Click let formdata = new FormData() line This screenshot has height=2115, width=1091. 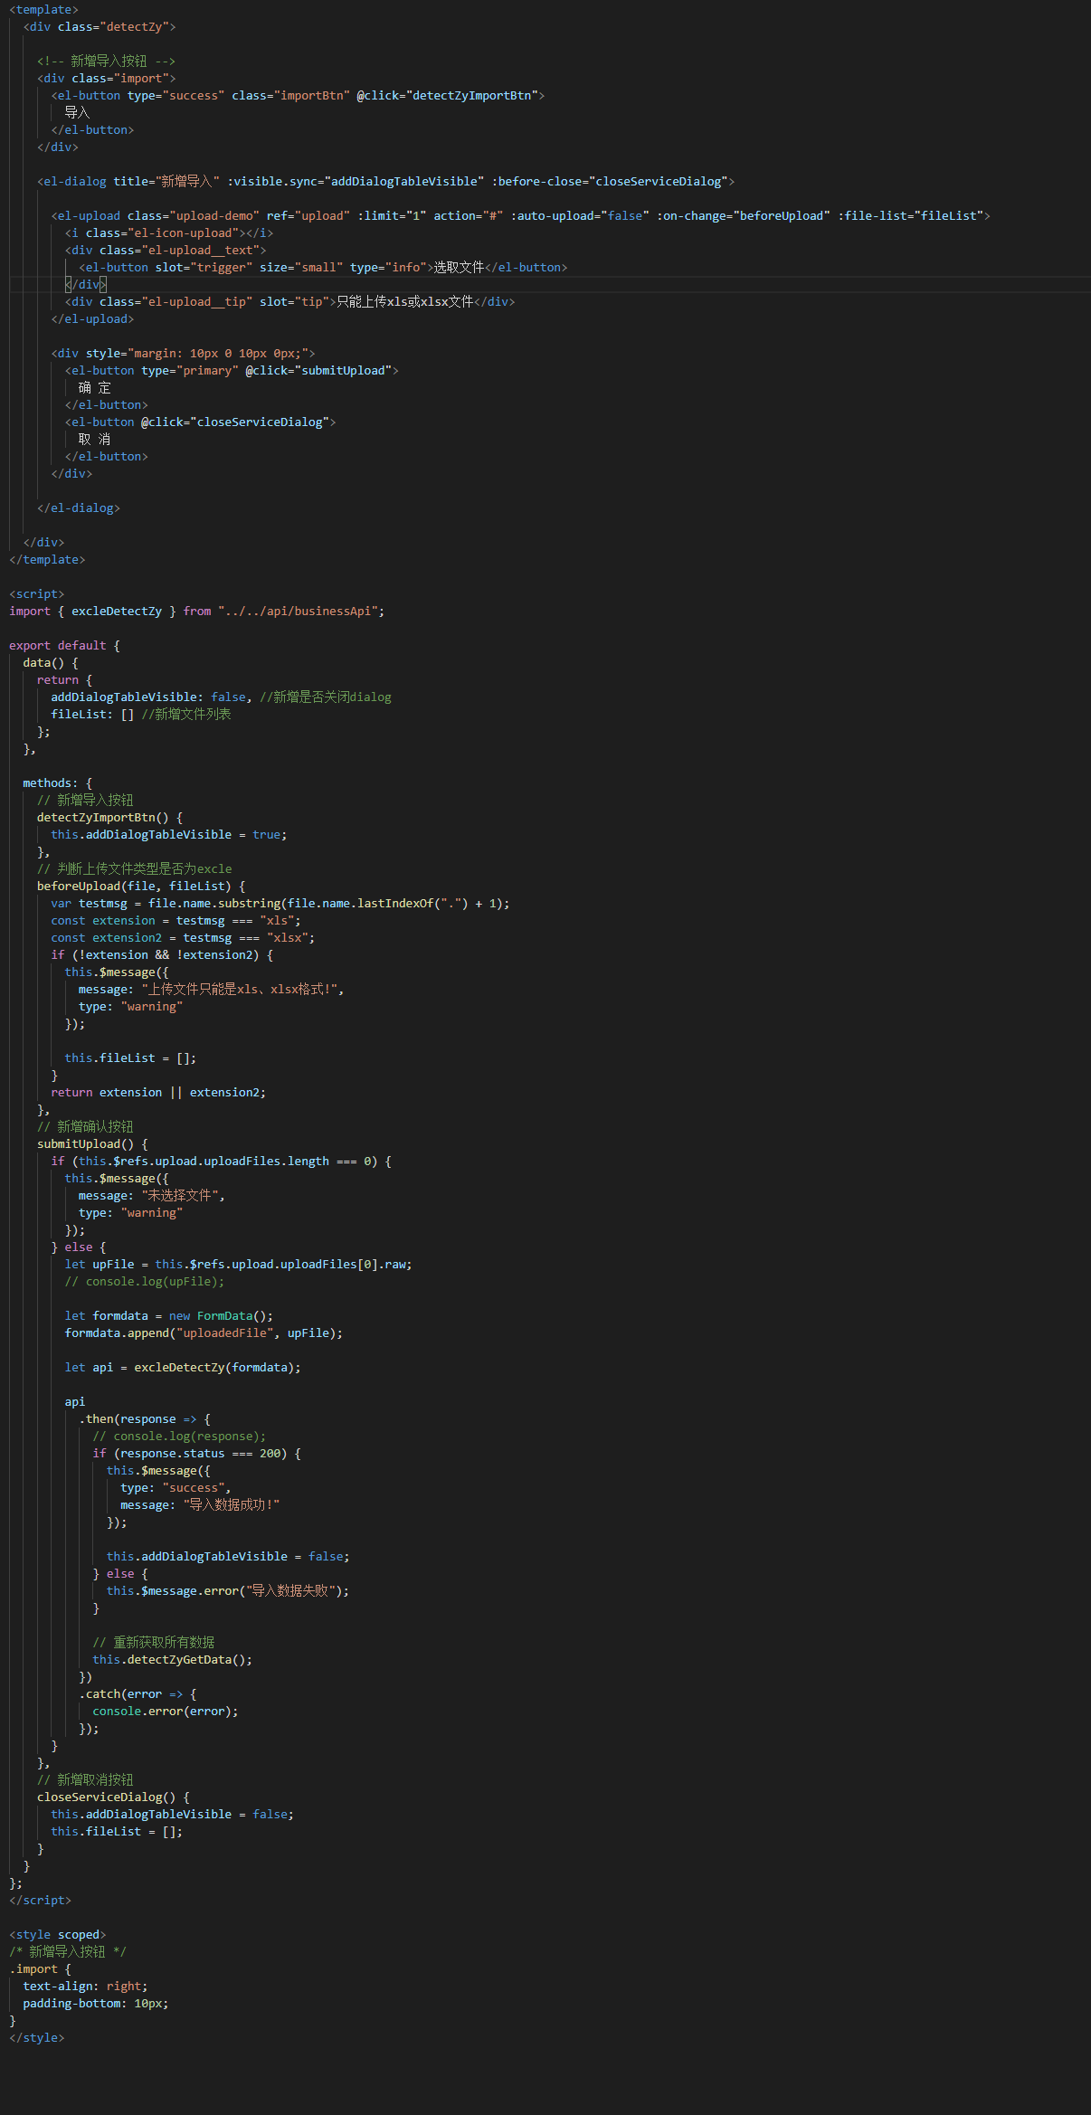pos(169,1315)
